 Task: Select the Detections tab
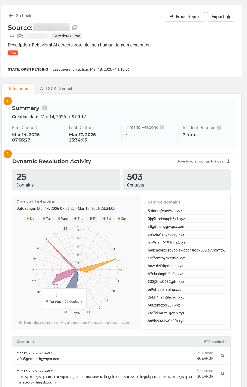[x=18, y=89]
